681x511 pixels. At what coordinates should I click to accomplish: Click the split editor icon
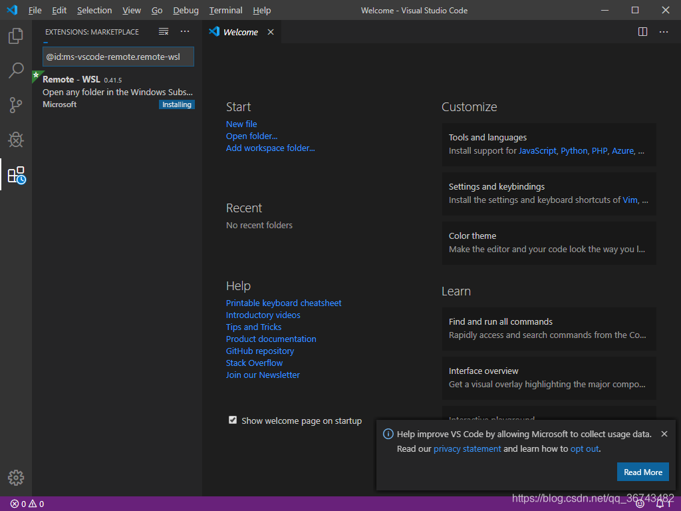coord(643,32)
